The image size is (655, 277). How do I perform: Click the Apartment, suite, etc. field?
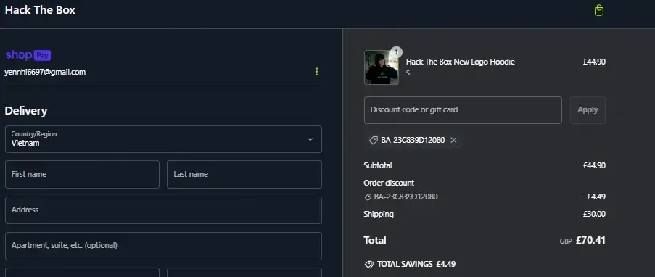pos(163,246)
